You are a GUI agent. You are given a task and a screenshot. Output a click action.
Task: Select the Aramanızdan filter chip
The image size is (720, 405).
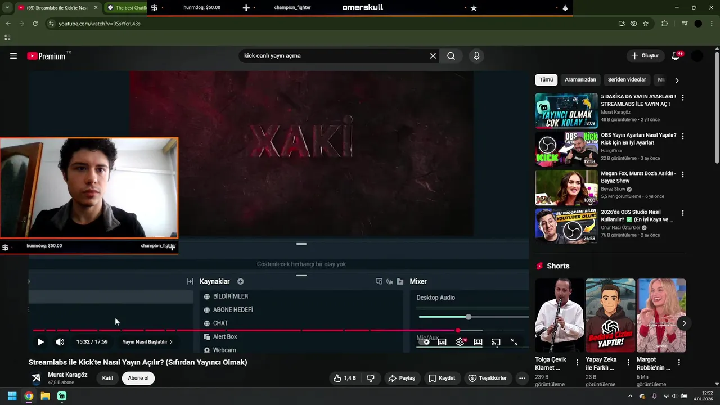click(580, 80)
